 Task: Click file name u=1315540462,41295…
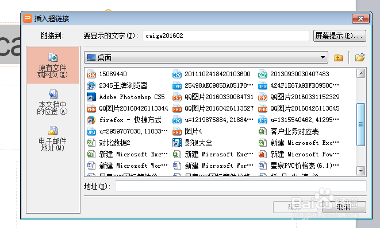click(305, 120)
